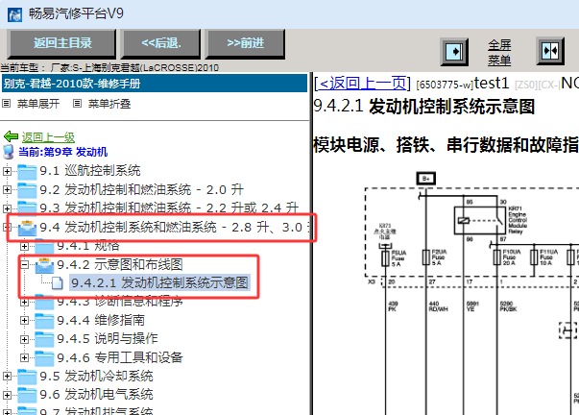Image resolution: width=579 pixels, height=415 pixels.
Task: Click the icon beside 菜单展开
Action: 7,104
